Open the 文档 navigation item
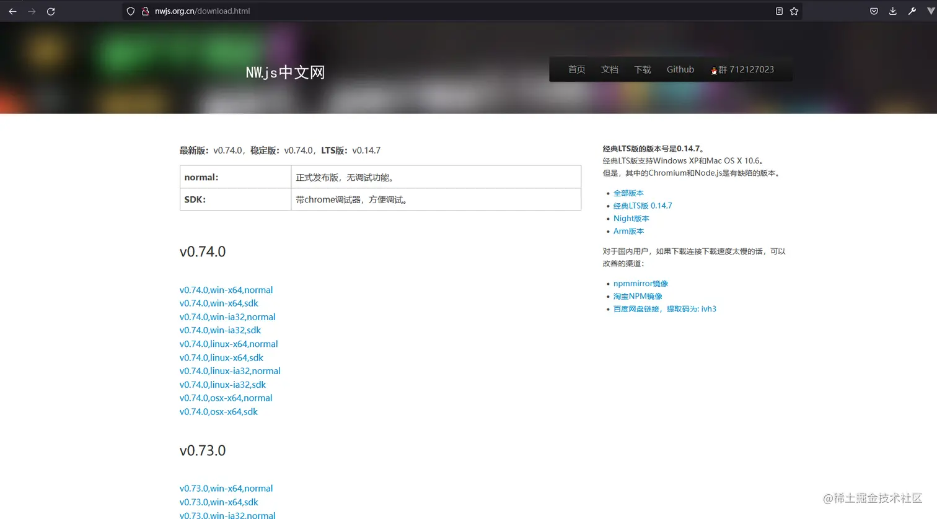This screenshot has width=937, height=519. point(609,69)
